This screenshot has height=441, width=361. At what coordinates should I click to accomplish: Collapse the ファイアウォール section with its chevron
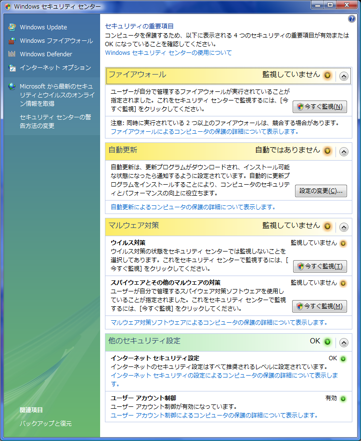click(344, 76)
